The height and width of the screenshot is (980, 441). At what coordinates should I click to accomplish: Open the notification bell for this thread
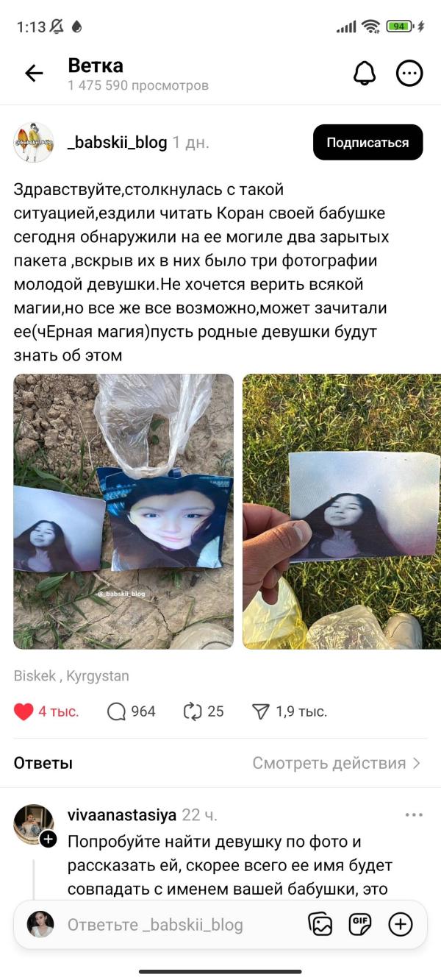pos(365,73)
